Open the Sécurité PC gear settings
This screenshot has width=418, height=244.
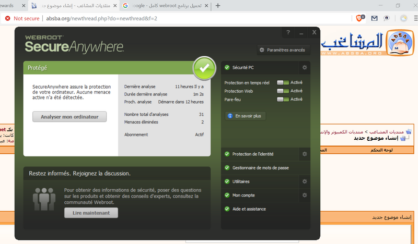(x=305, y=68)
